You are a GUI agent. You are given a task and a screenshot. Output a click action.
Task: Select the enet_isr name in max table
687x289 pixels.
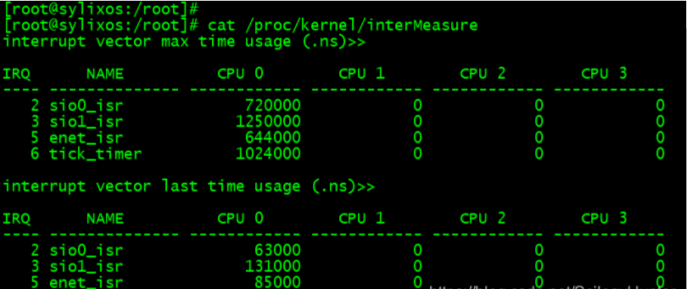click(x=86, y=138)
